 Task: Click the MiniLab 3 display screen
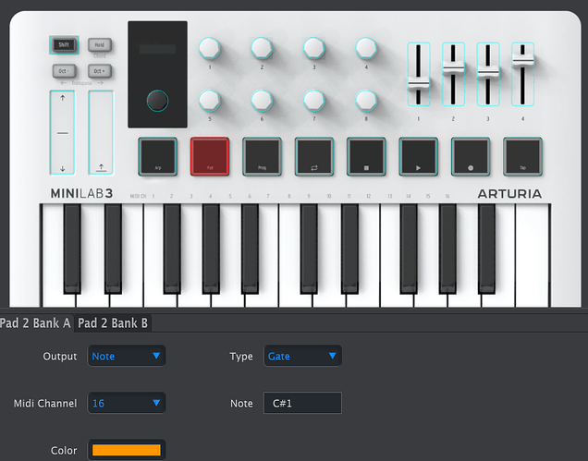click(x=157, y=49)
